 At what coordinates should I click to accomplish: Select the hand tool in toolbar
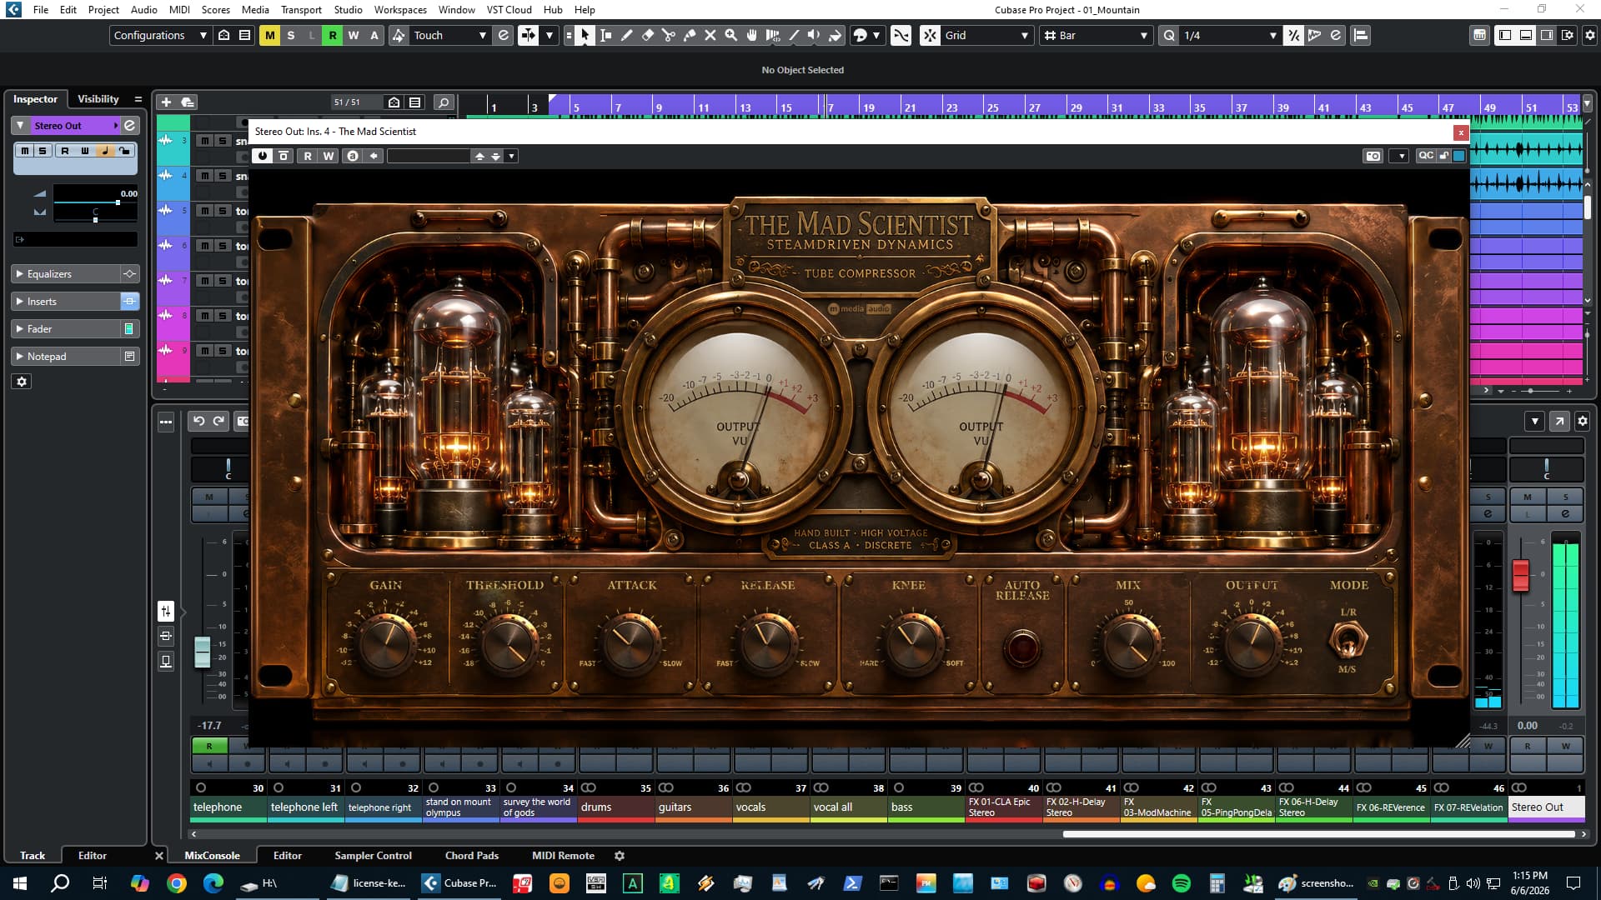(x=752, y=35)
